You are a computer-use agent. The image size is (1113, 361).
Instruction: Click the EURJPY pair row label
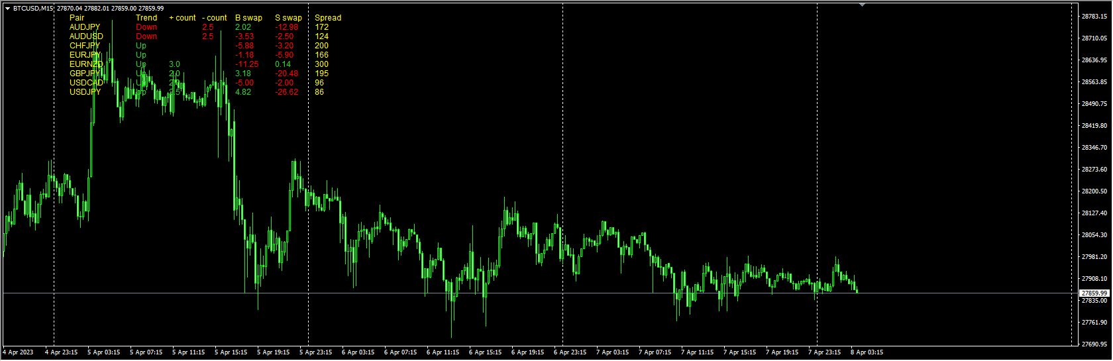[85, 55]
